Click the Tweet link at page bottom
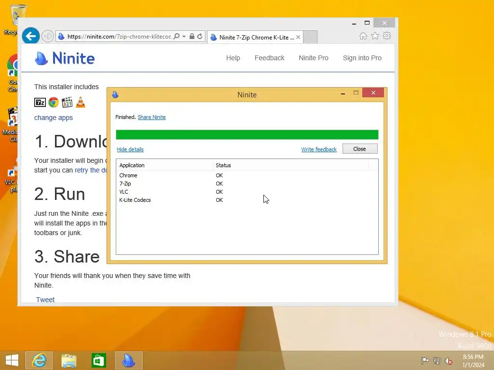 (45, 300)
